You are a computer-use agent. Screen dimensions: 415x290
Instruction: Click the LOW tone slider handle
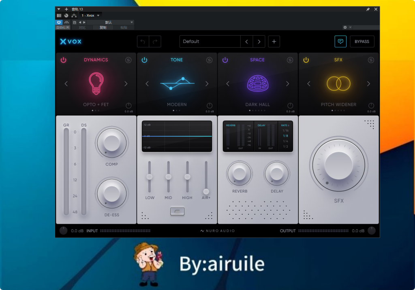pos(150,177)
